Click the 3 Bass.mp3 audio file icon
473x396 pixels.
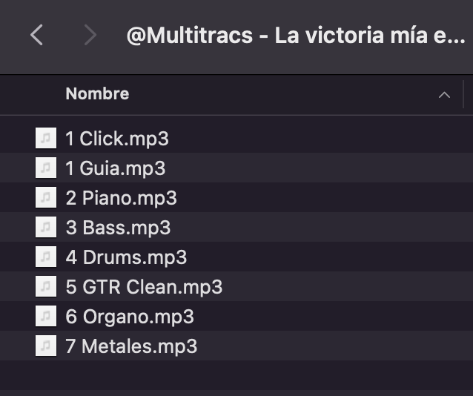coord(46,228)
